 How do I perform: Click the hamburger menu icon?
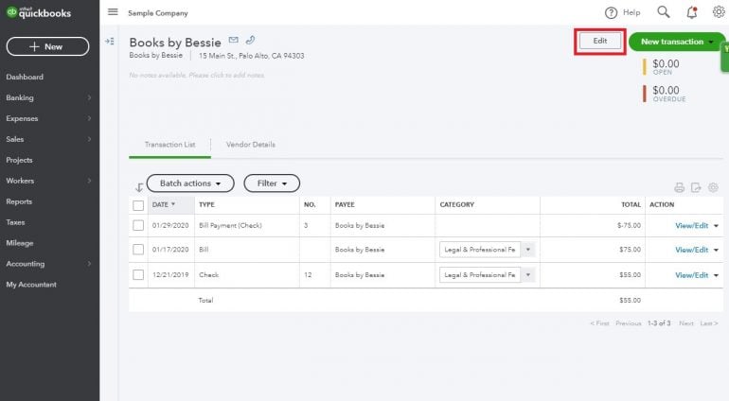pyautogui.click(x=113, y=12)
